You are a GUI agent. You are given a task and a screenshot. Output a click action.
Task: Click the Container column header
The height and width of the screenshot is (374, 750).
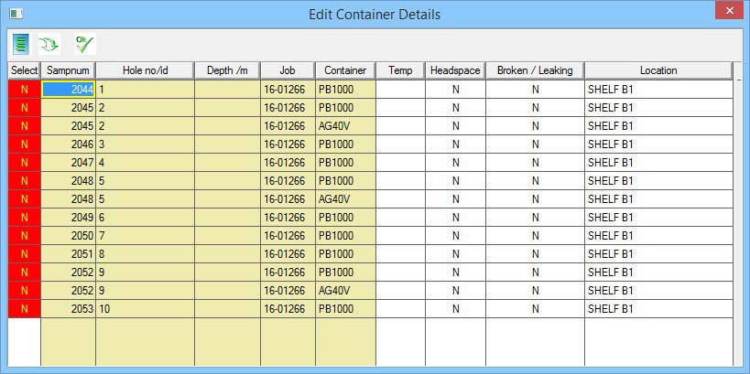345,70
